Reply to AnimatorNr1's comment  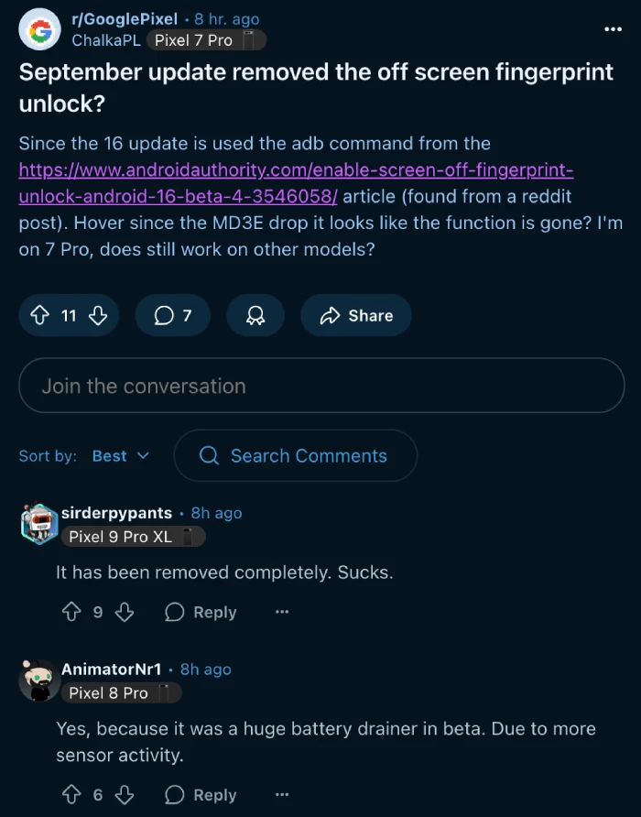201,795
